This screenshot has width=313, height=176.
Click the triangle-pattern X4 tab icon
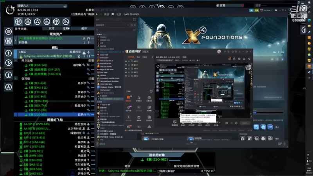pos(37,22)
